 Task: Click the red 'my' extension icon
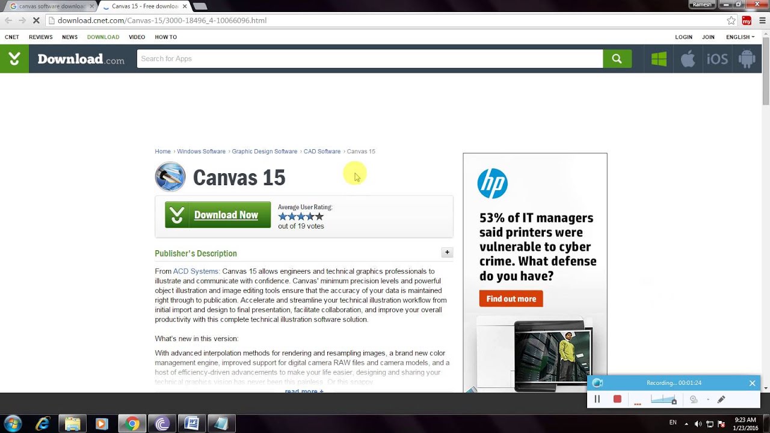pyautogui.click(x=747, y=20)
